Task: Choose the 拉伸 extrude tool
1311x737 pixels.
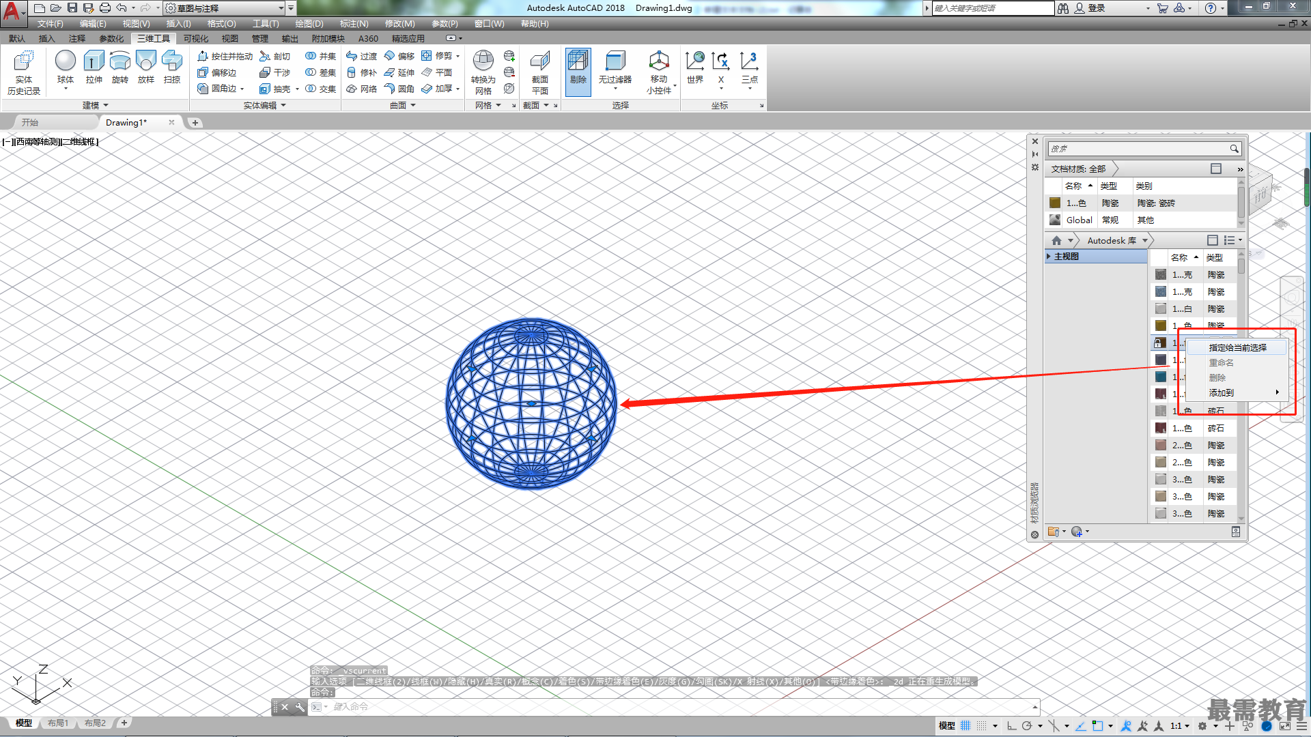Action: [94, 67]
